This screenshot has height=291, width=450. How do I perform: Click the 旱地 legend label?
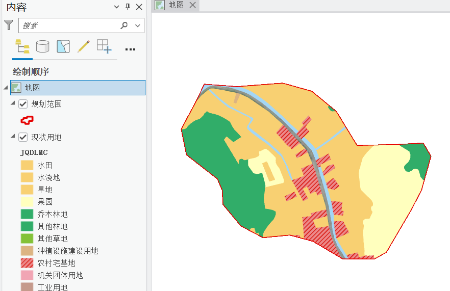point(45,190)
